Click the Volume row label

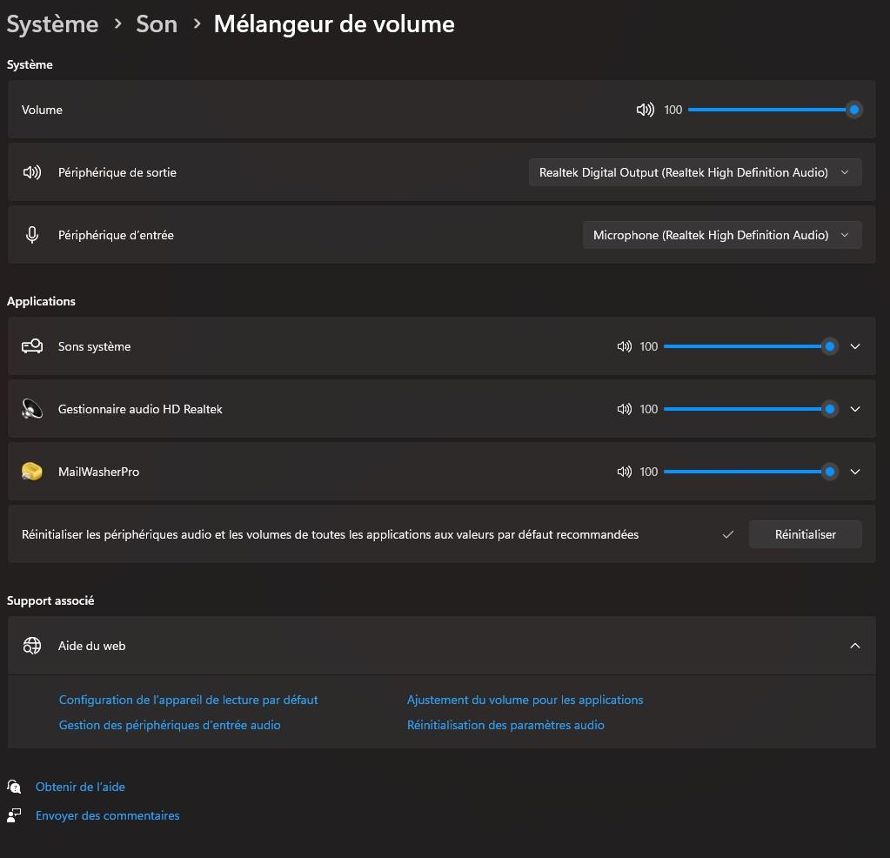coord(42,110)
